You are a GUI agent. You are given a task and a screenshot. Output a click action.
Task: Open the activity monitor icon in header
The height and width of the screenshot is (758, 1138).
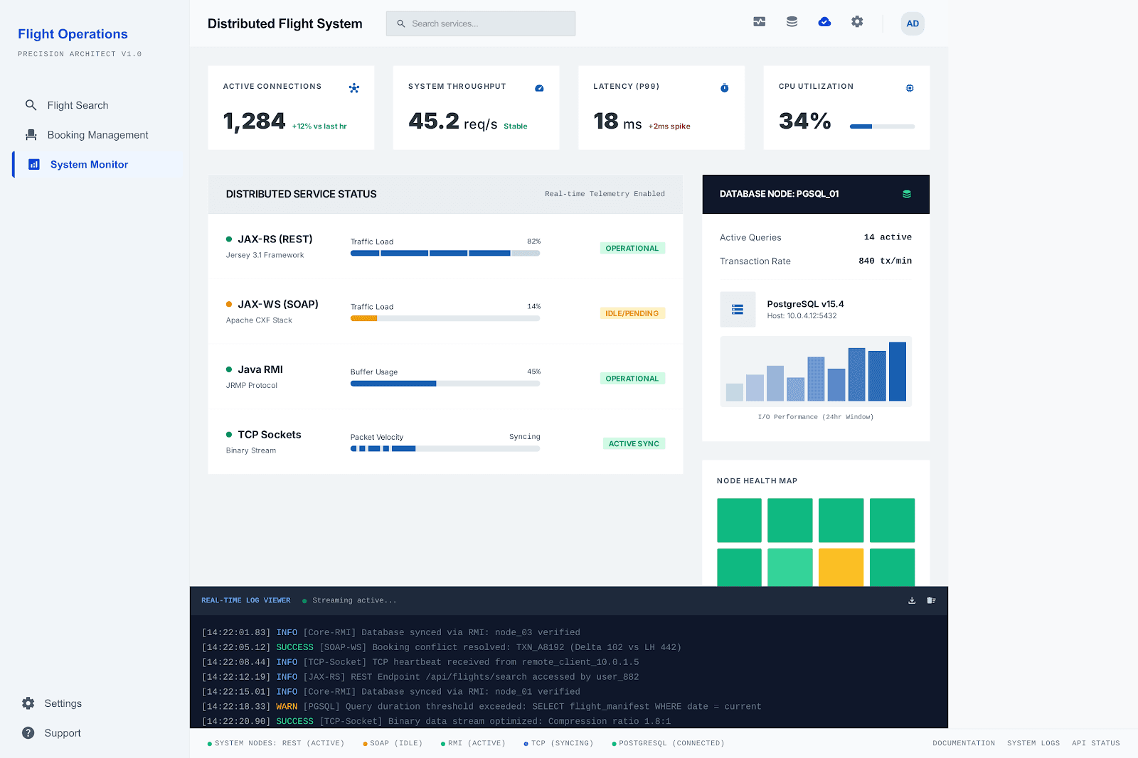[759, 22]
